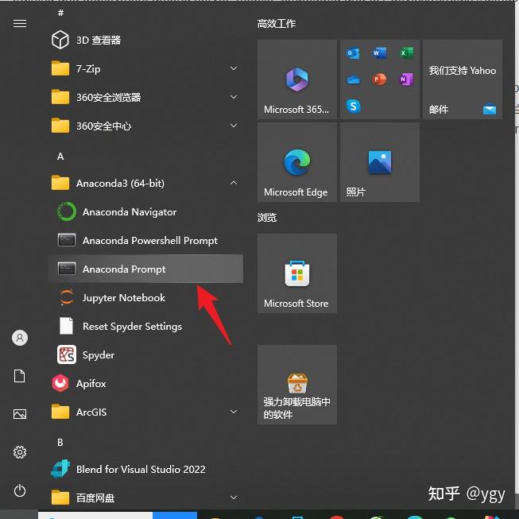Open Microsoft 365 tile
The width and height of the screenshot is (519, 519).
297,79
